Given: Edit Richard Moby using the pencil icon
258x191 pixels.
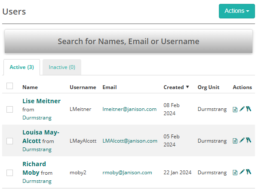Looking at the screenshot, I should (242, 172).
